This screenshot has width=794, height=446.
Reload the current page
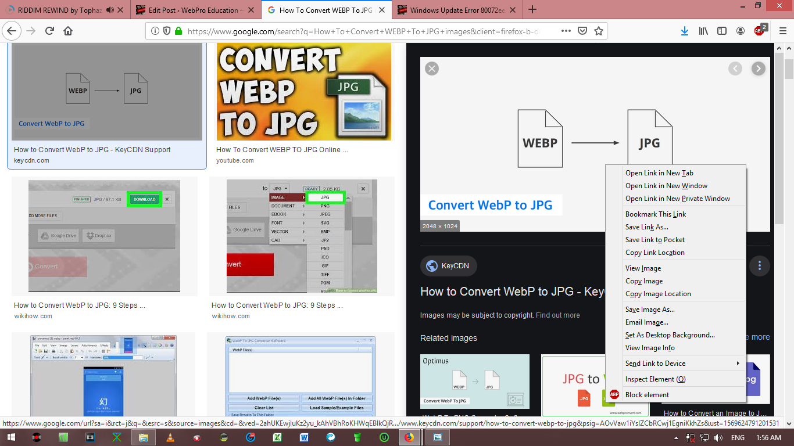(49, 31)
